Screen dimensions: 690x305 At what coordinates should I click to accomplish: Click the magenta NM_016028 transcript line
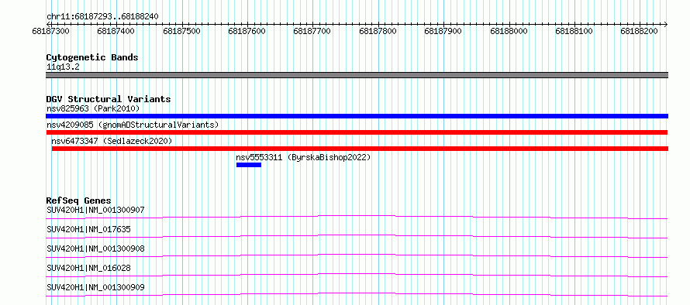(357, 275)
